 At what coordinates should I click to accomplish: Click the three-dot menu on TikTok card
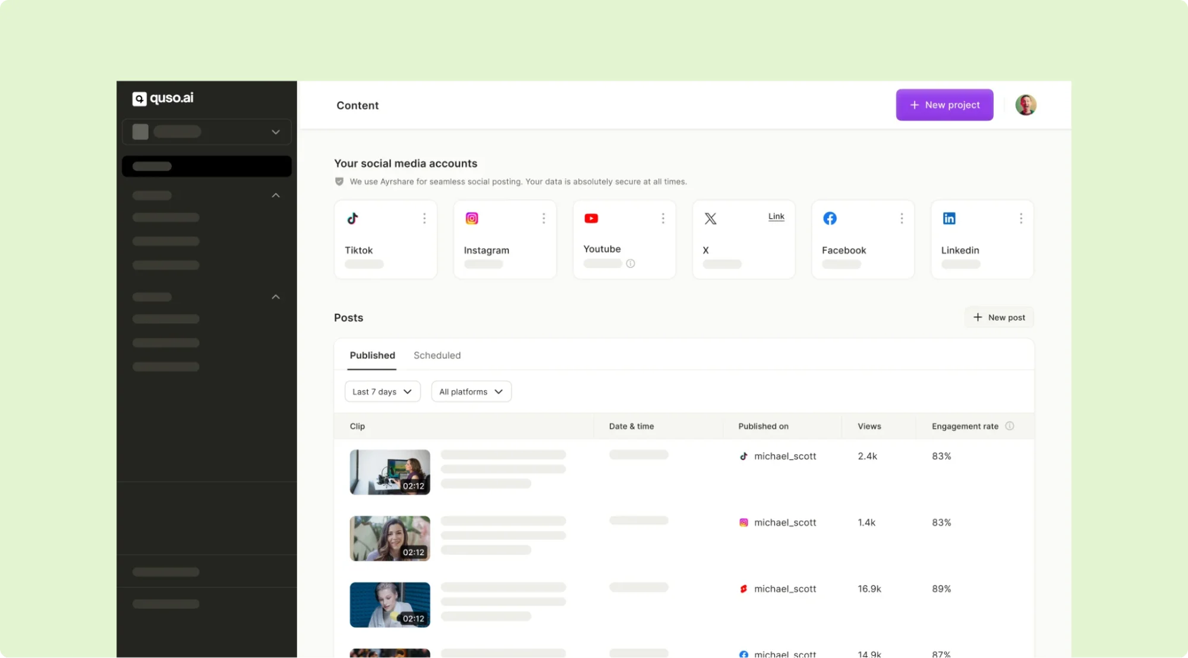tap(424, 218)
